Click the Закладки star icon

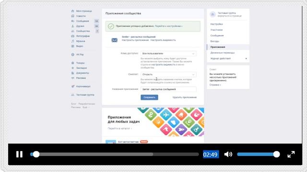pyautogui.click(x=72, y=68)
